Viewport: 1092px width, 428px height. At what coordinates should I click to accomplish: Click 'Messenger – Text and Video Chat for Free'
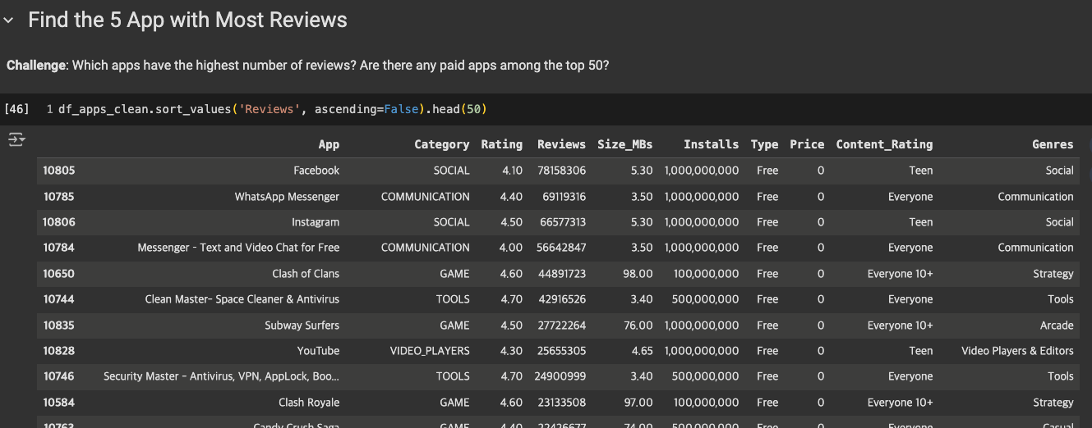coord(238,248)
